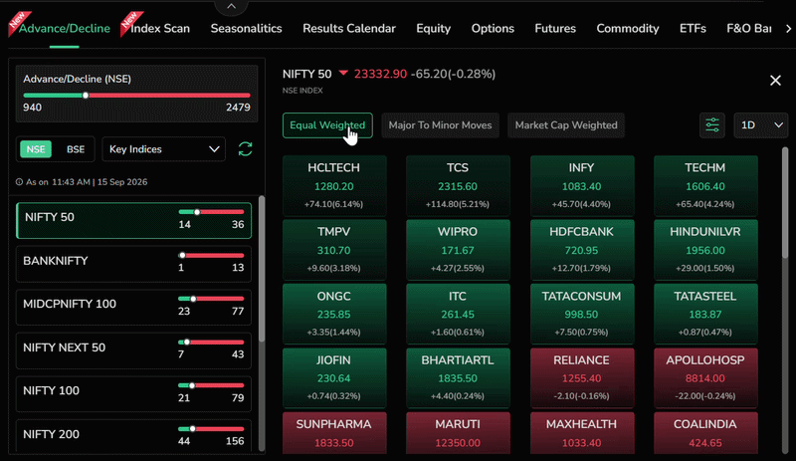Select the NIFTY 50 index row
The height and width of the screenshot is (461, 796).
pyautogui.click(x=134, y=221)
